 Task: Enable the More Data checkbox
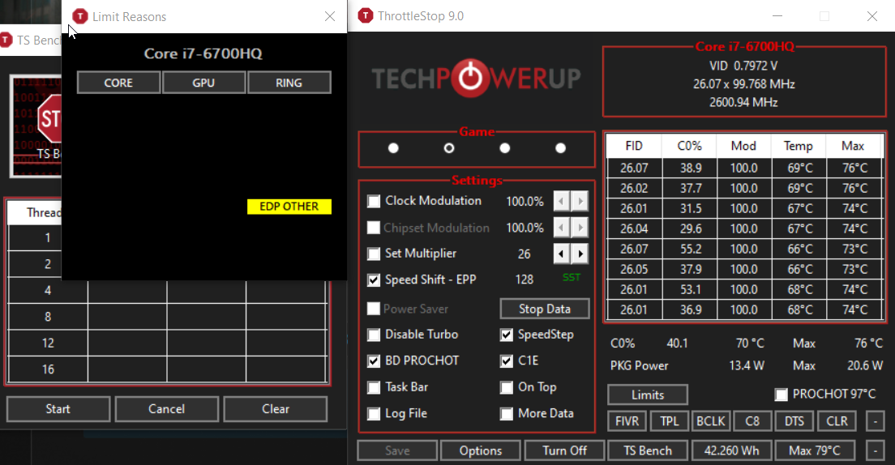click(507, 414)
